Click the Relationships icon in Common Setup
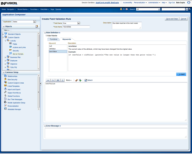The height and width of the screenshot is (154, 192). 5,76
